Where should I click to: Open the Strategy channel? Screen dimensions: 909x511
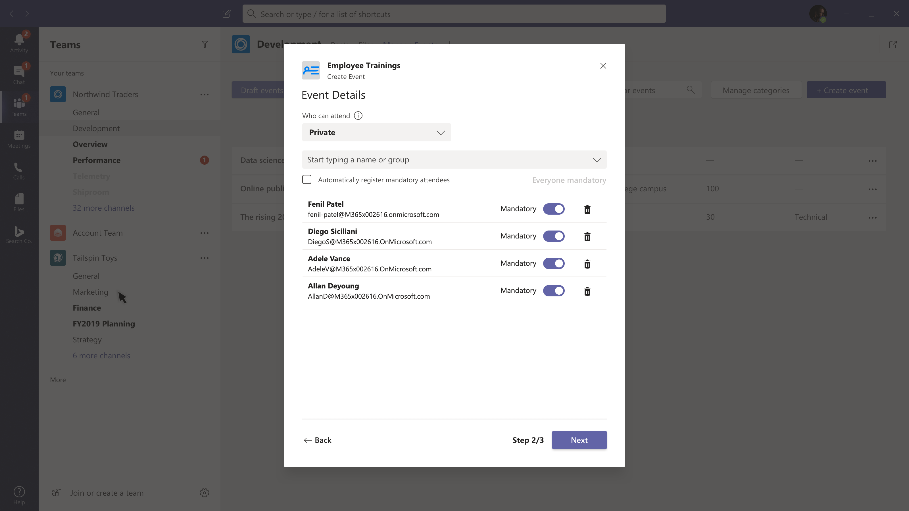87,340
